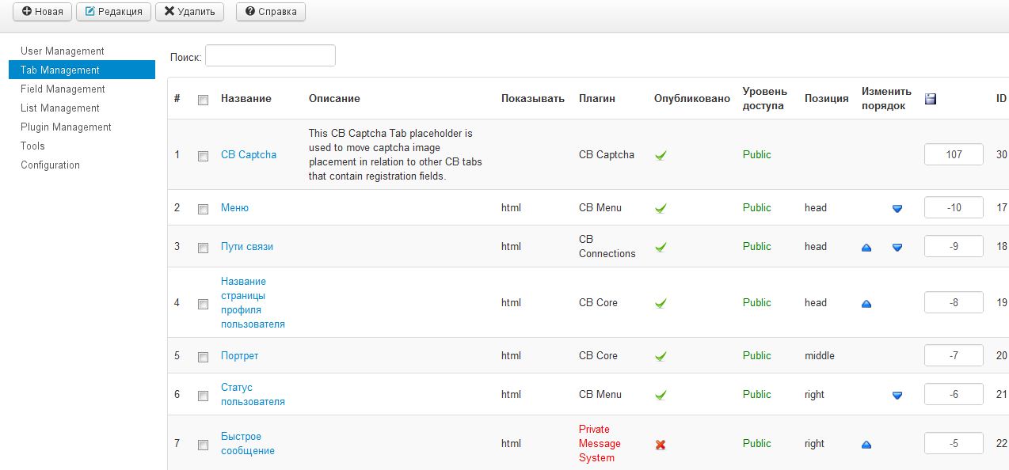Viewport: 1009px width, 470px height.
Task: Publish Быстрое сообщение via red cross
Action: (661, 445)
